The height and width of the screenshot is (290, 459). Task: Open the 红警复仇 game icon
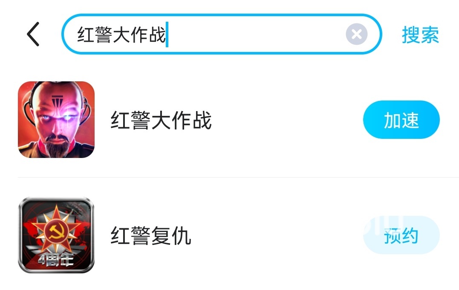(x=56, y=235)
